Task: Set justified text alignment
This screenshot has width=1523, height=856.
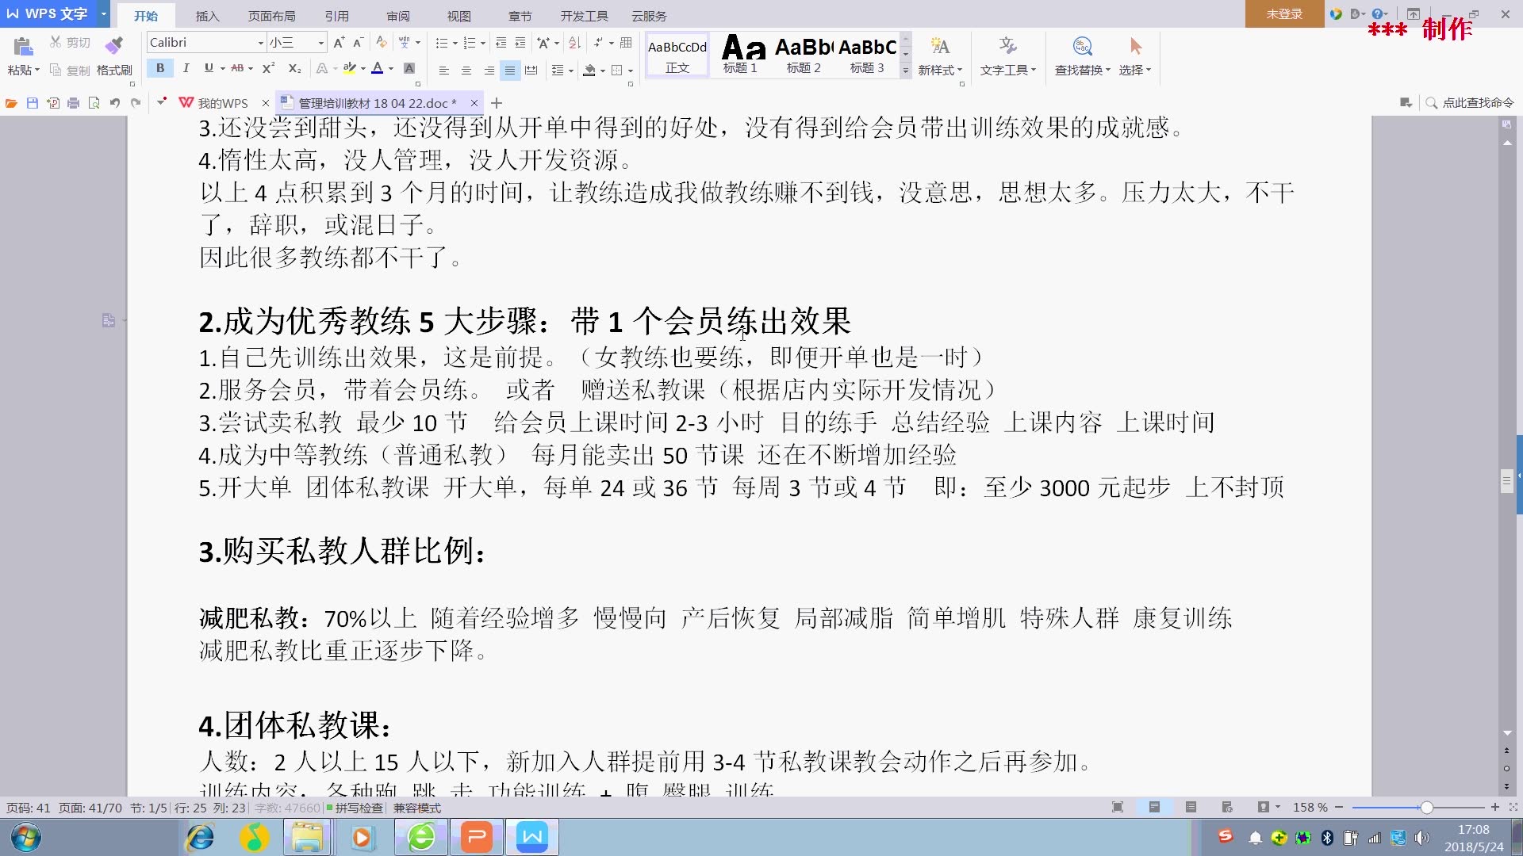Action: coord(510,71)
